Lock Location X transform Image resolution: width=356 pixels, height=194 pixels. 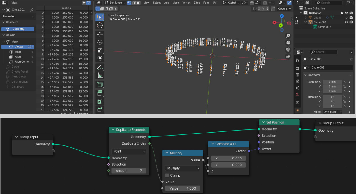coord(345,82)
